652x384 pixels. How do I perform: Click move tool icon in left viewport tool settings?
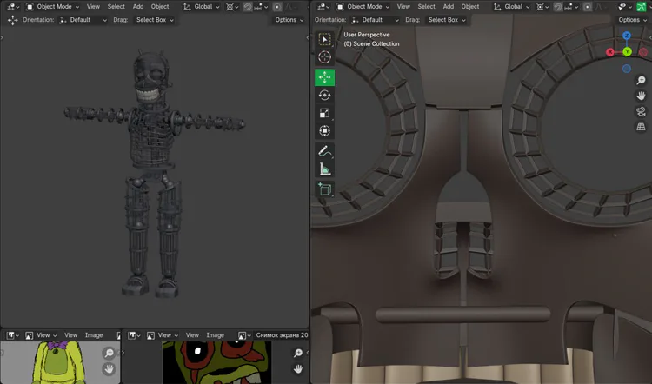[x=12, y=20]
